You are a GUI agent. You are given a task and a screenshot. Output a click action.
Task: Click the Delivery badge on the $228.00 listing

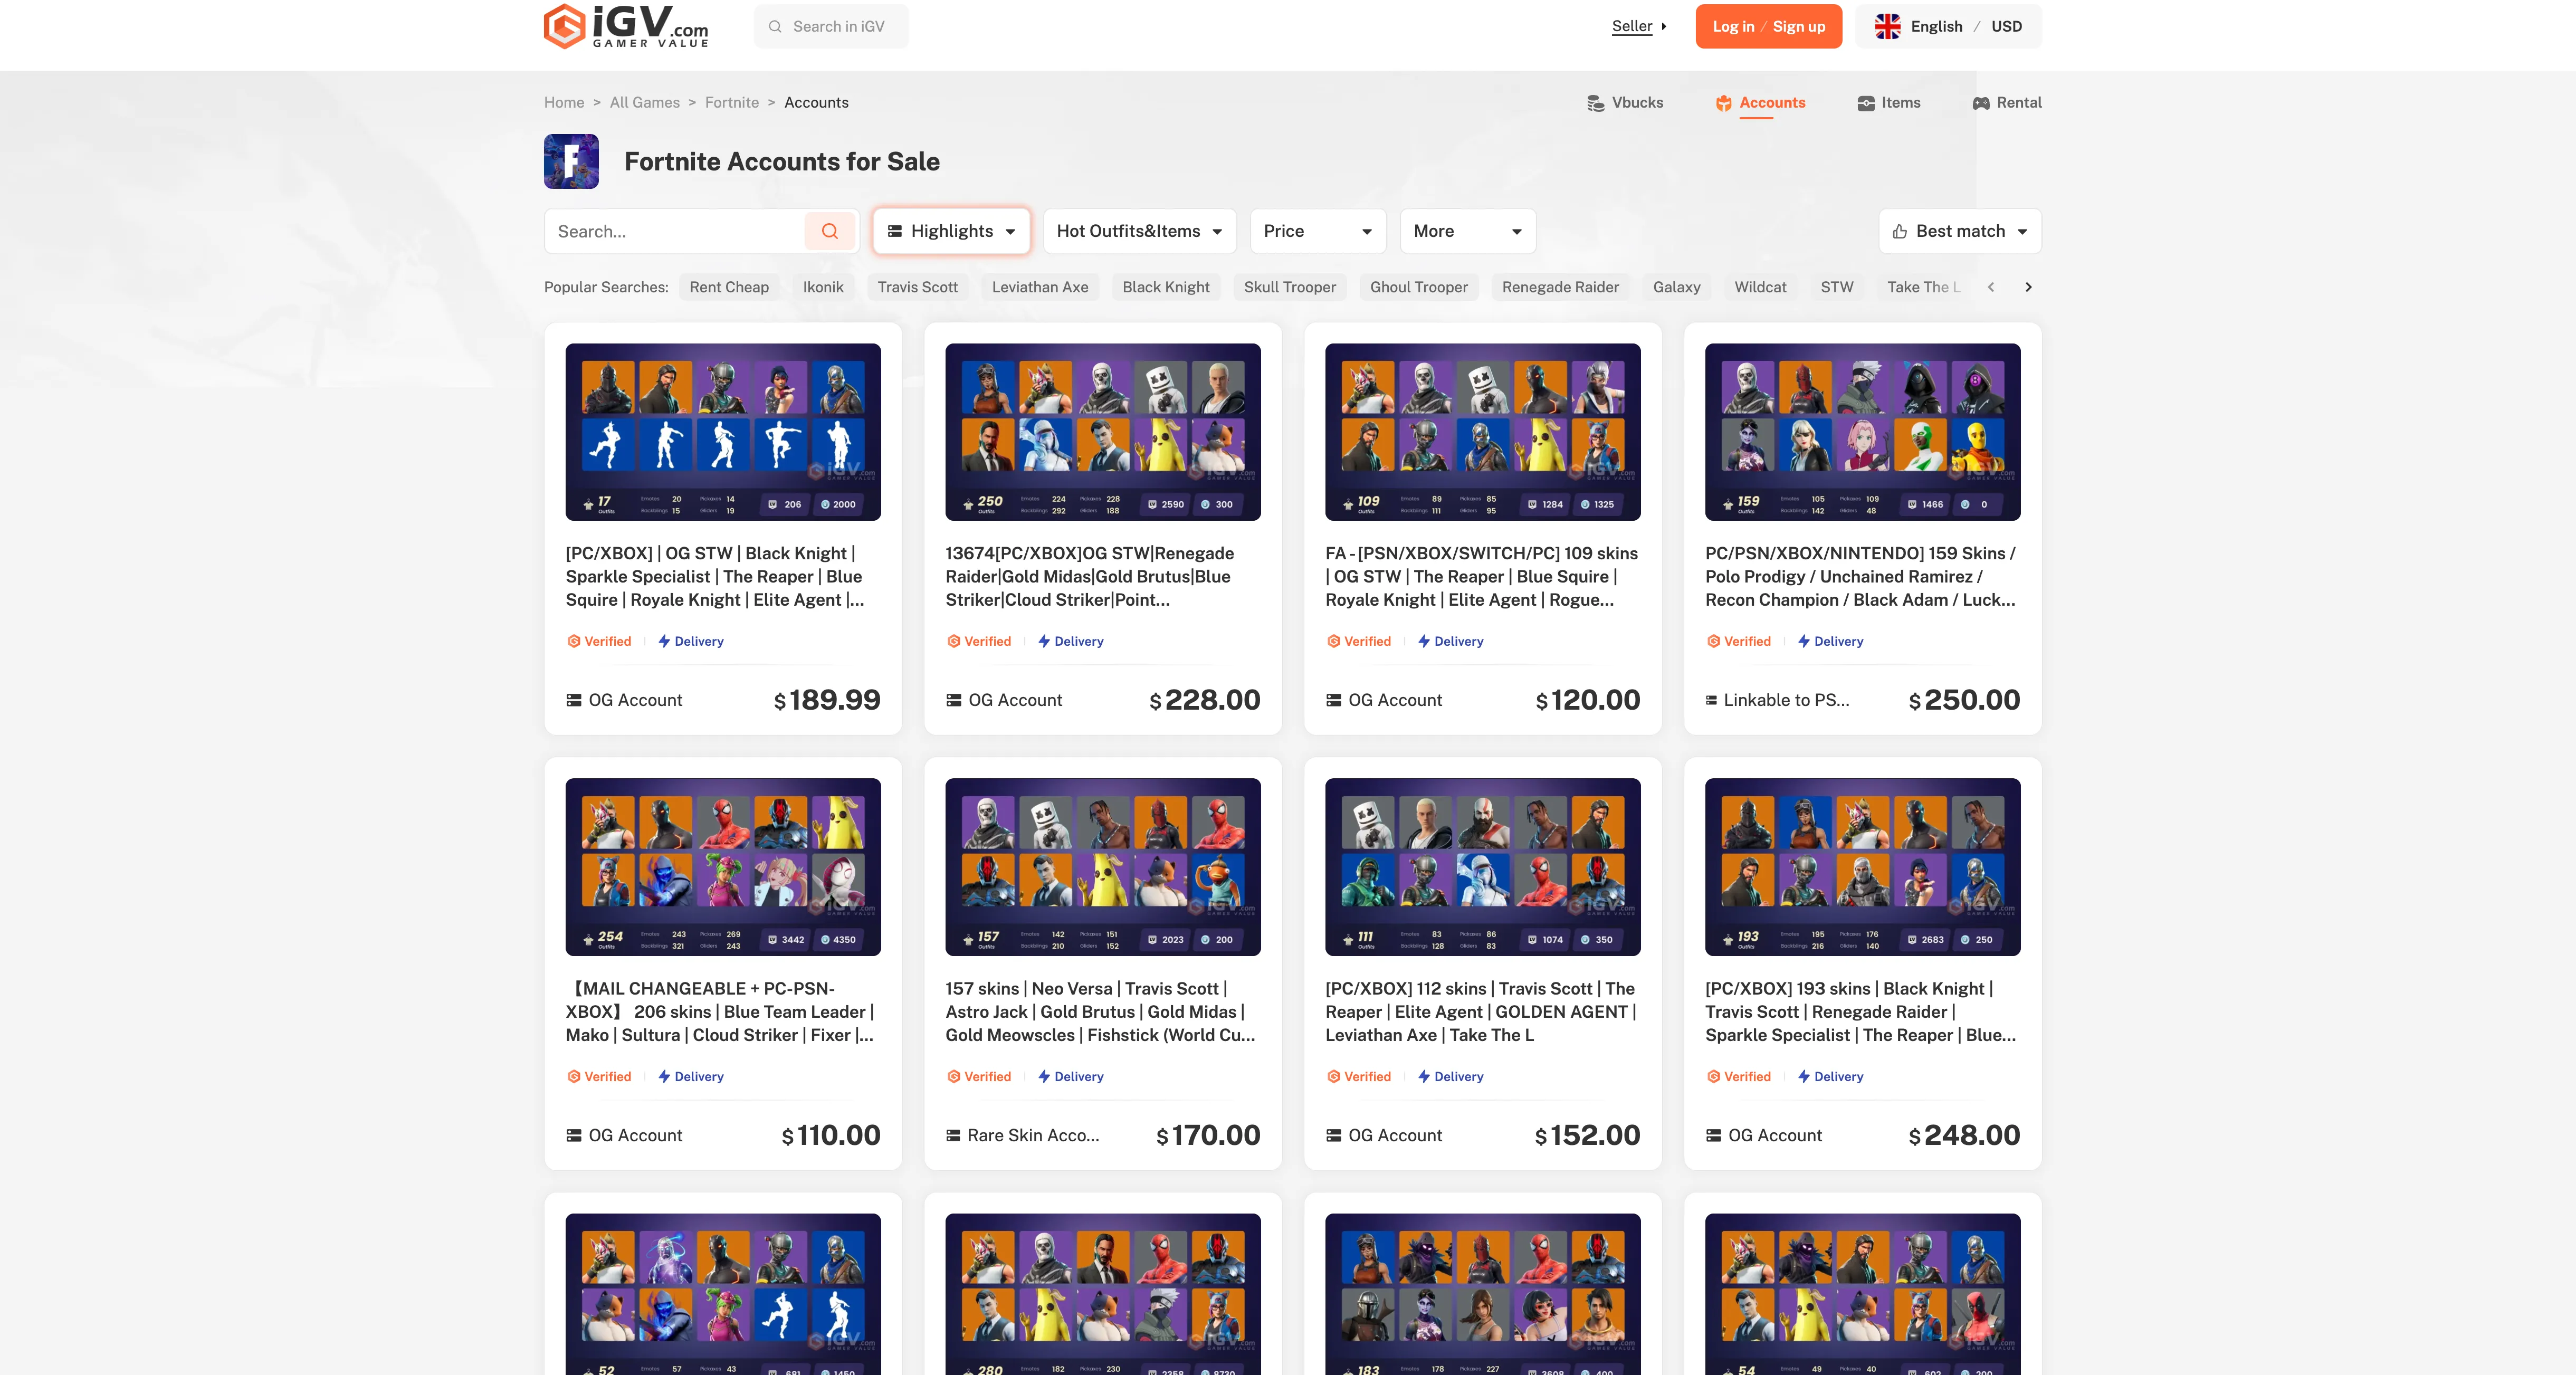pos(1071,641)
